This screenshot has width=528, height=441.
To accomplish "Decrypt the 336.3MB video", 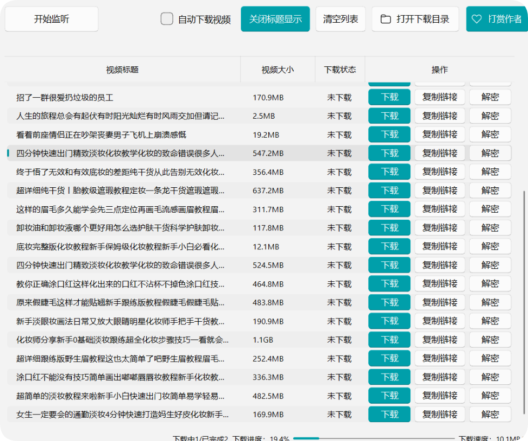I will tap(490, 377).
